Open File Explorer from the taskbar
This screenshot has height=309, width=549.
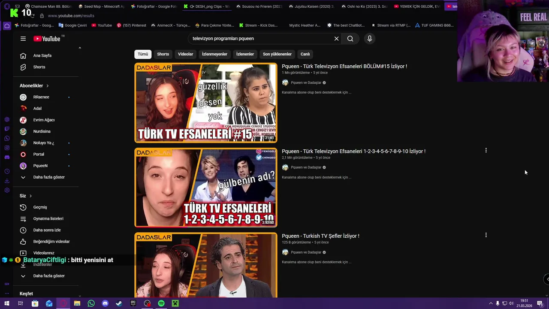(x=77, y=303)
